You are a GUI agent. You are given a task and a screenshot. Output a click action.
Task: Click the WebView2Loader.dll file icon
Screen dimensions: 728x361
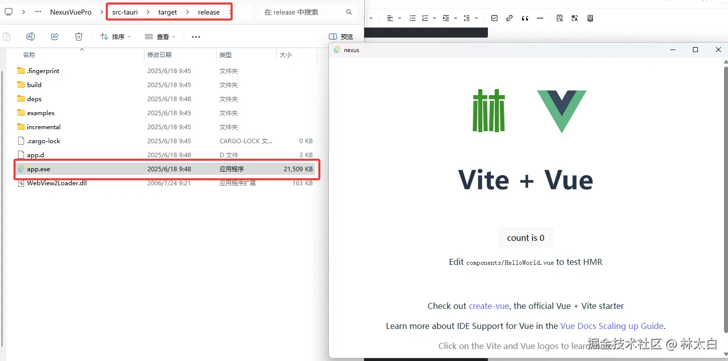21,183
